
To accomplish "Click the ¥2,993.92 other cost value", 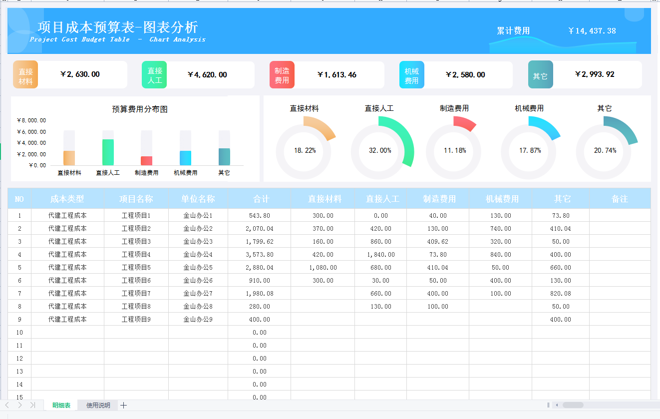I will [595, 74].
